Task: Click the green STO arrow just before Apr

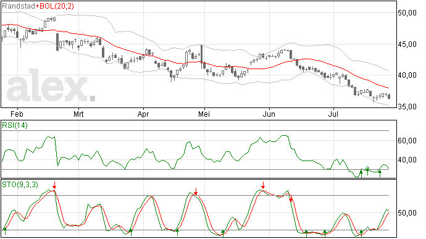Action: [x=131, y=232]
